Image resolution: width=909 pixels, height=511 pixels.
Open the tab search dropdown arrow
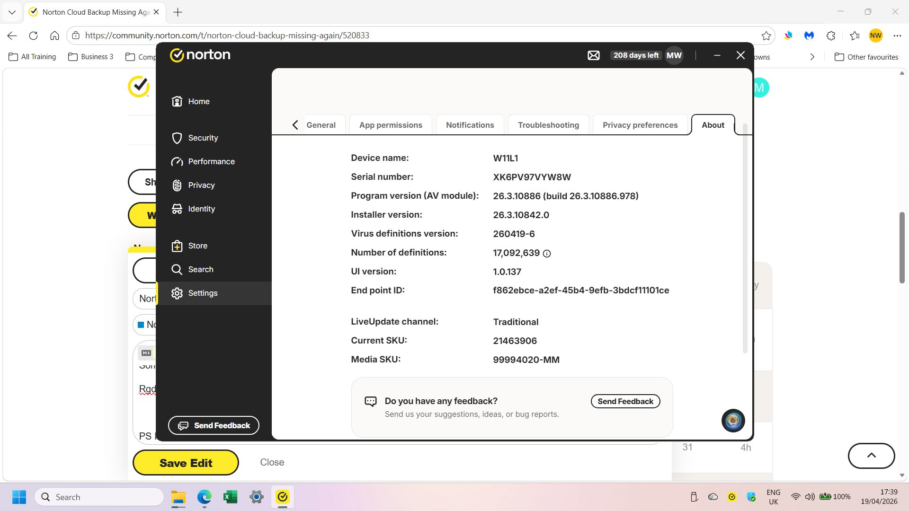click(x=12, y=12)
